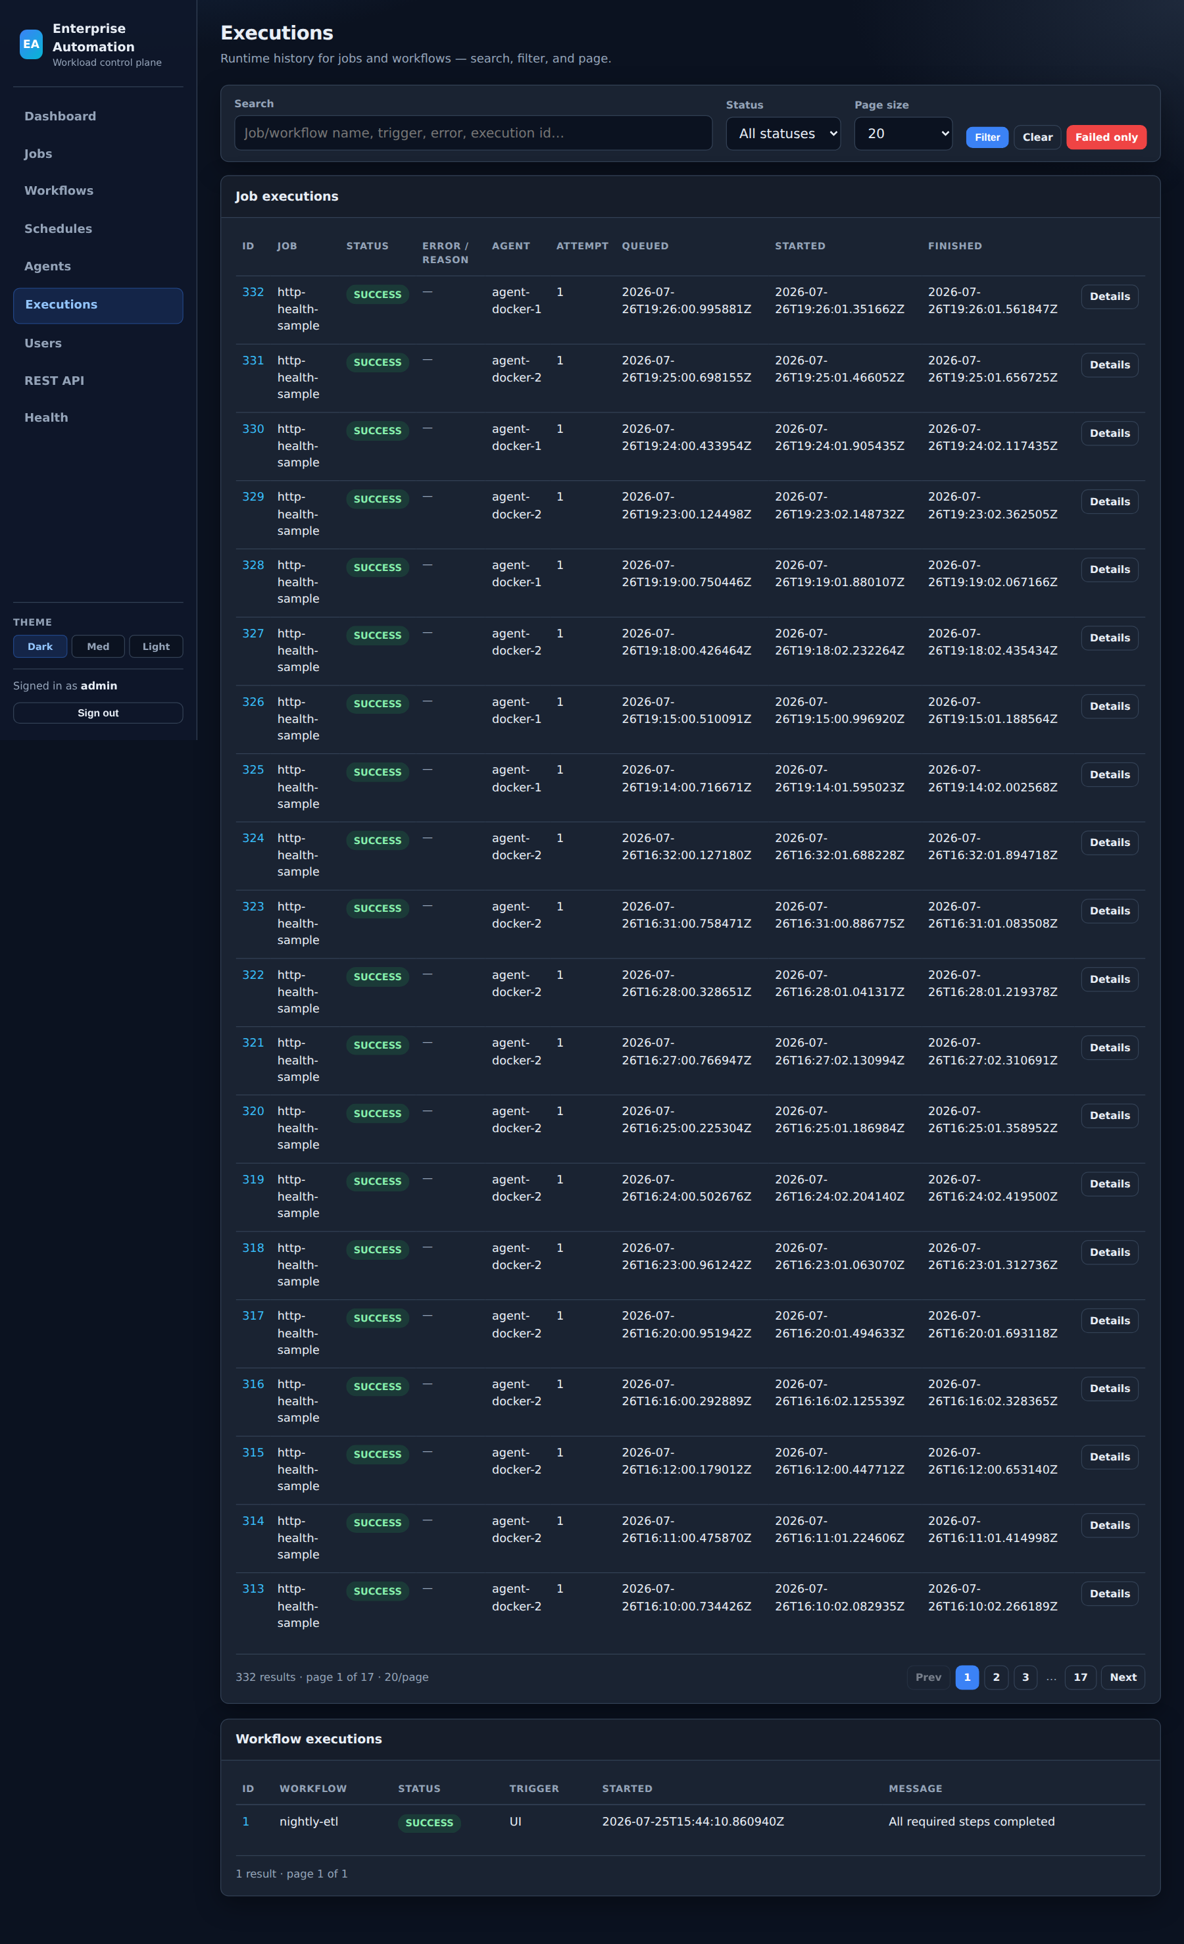
Task: Clear the search filters
Action: (x=1037, y=137)
